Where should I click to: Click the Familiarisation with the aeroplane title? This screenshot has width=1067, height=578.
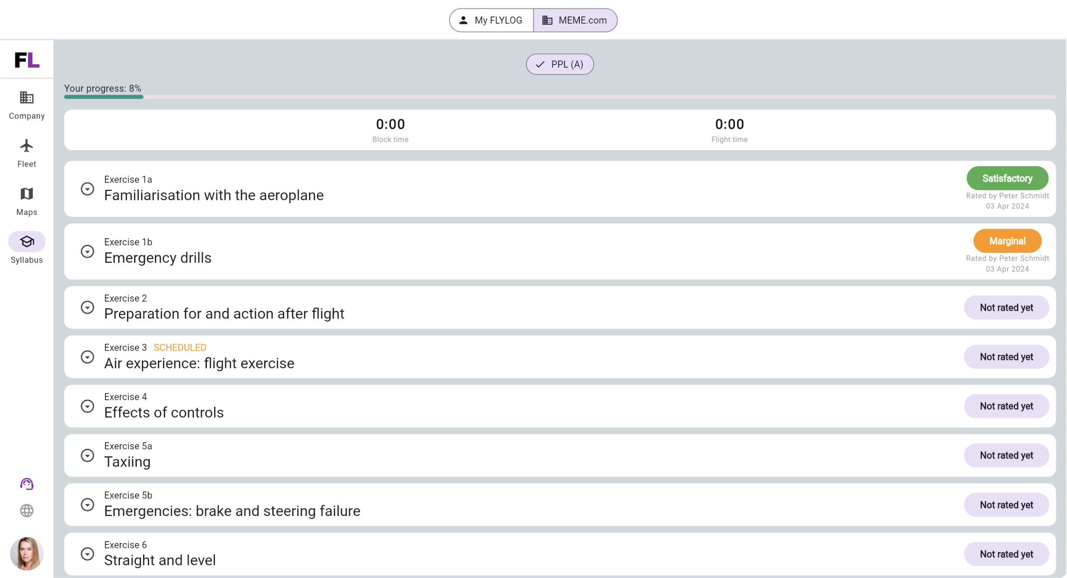214,195
